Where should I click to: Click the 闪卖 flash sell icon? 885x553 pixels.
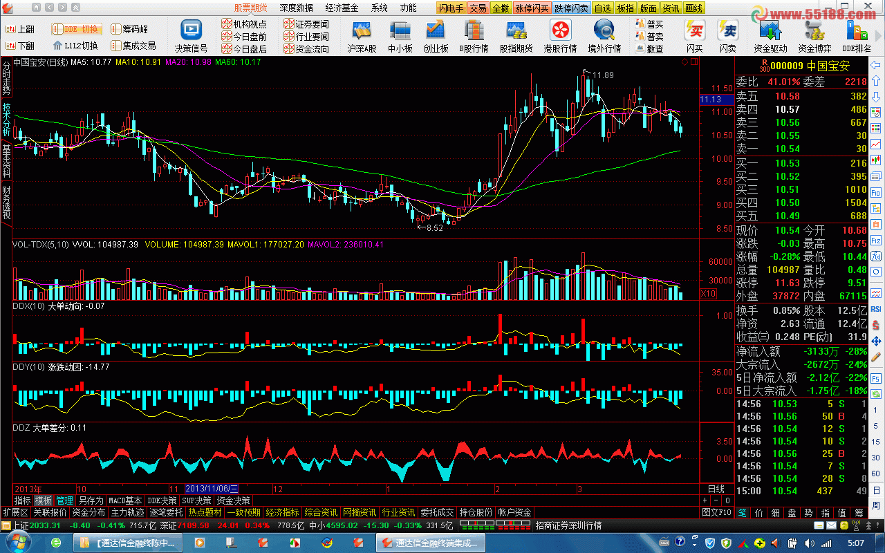click(728, 30)
